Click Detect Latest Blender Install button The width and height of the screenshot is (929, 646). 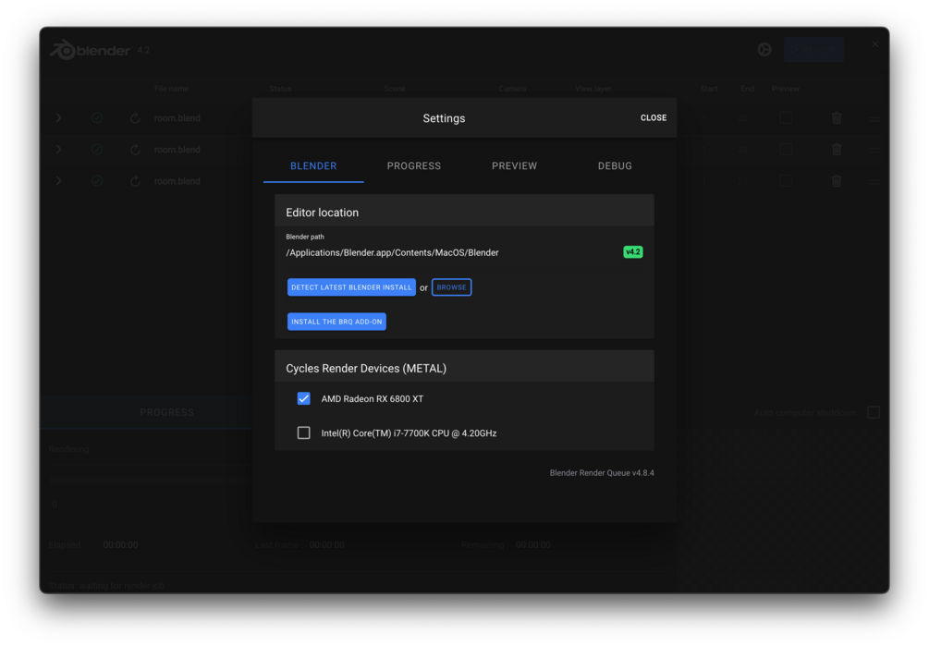[x=351, y=287]
